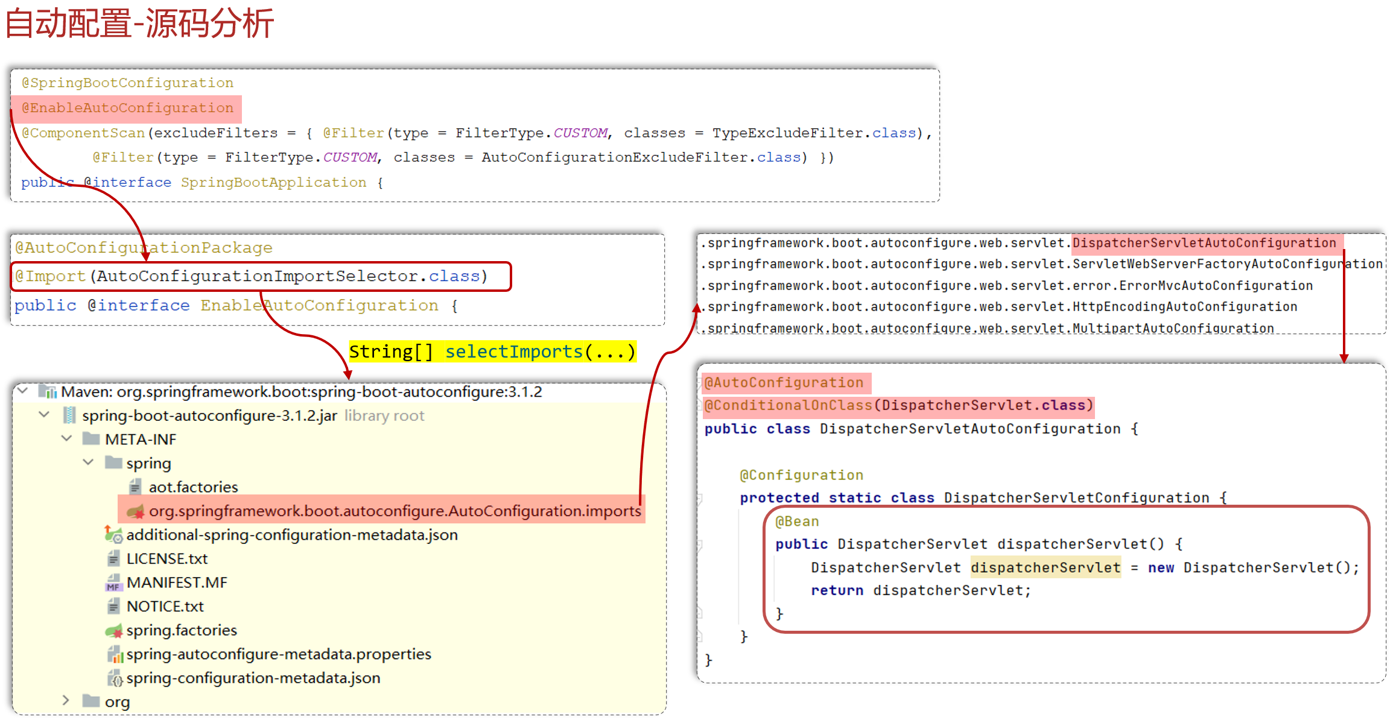Select spring-configuration-metadata.json in the tree

[x=253, y=678]
